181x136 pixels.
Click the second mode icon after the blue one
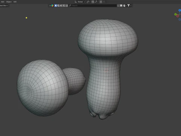[x=58, y=6]
